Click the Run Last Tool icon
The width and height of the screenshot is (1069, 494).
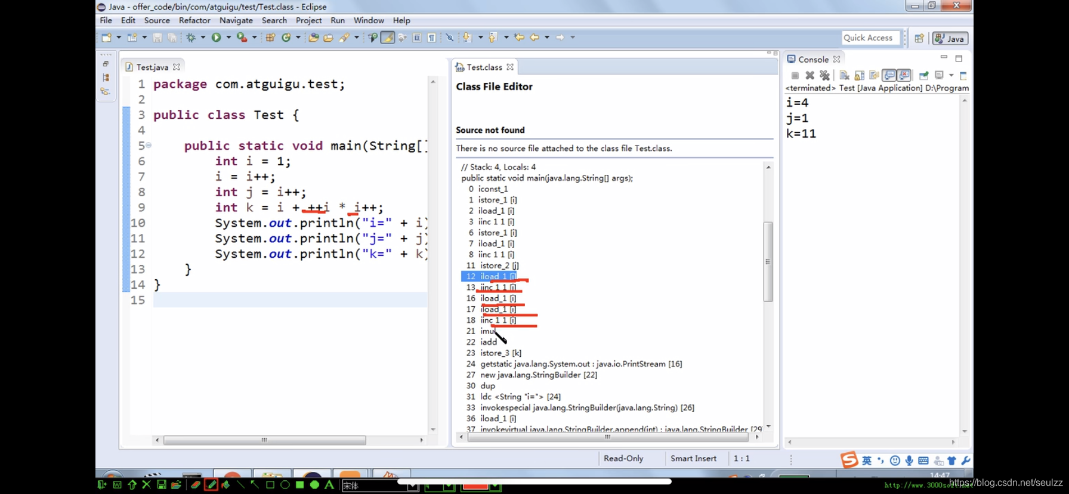[242, 38]
